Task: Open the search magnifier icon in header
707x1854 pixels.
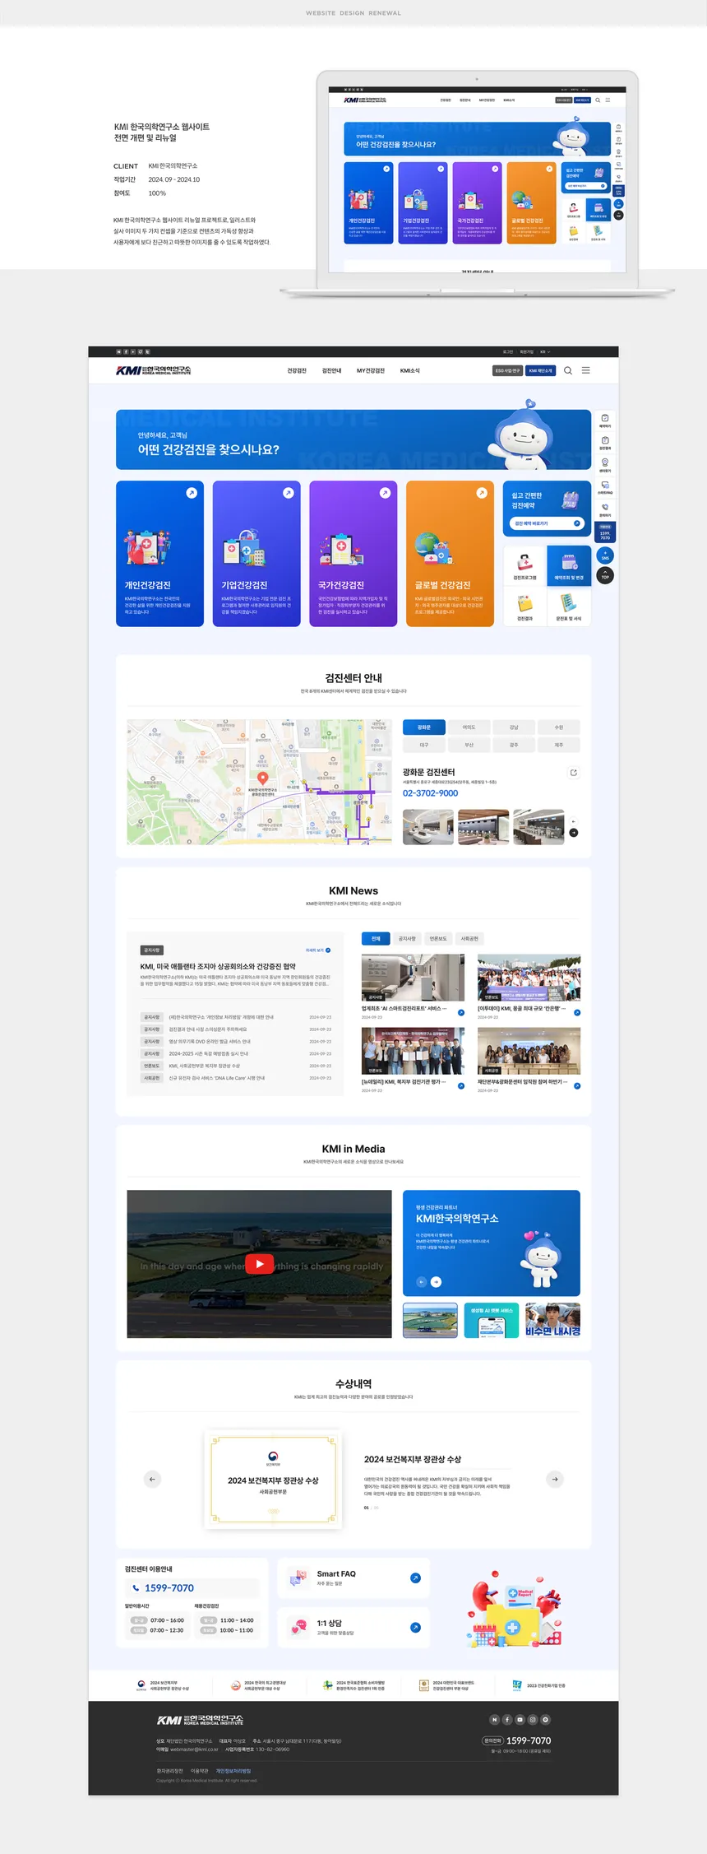Action: tap(567, 370)
